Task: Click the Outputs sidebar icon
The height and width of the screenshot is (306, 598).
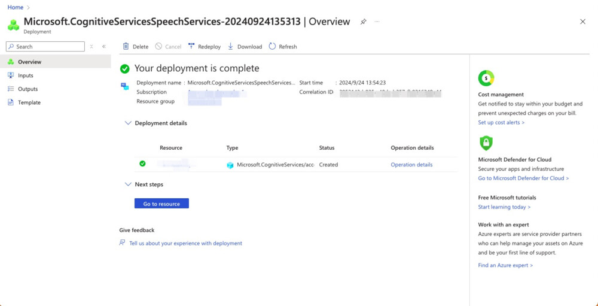Action: [x=11, y=89]
